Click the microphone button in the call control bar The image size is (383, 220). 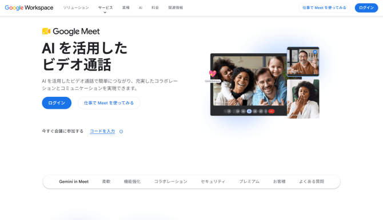click(229, 111)
